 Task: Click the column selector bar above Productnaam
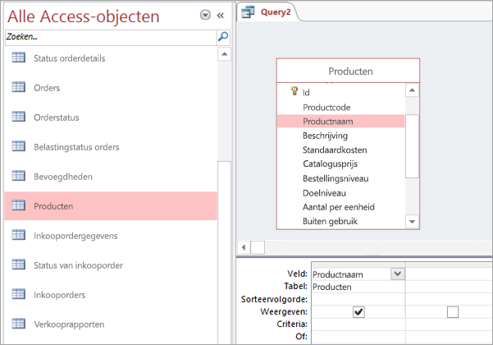pyautogui.click(x=358, y=264)
